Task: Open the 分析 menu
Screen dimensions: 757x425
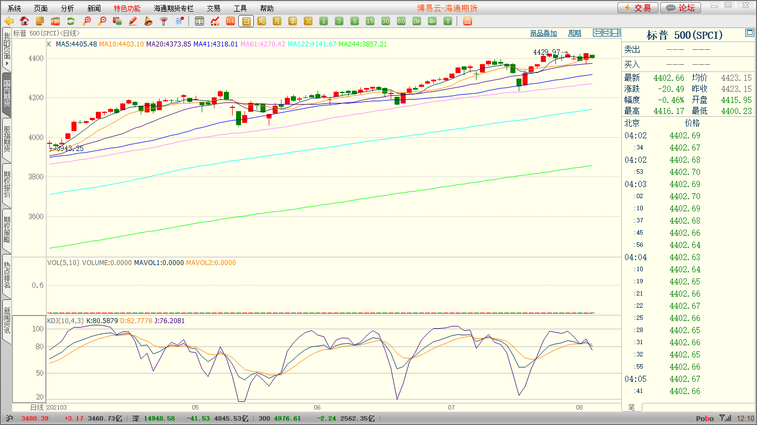Action: click(x=67, y=8)
